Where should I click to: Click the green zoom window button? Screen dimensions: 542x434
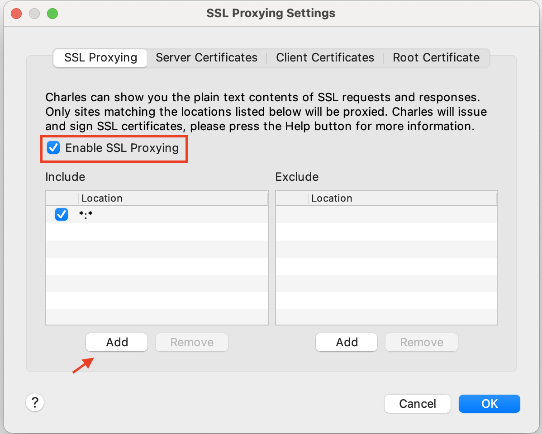click(x=52, y=14)
